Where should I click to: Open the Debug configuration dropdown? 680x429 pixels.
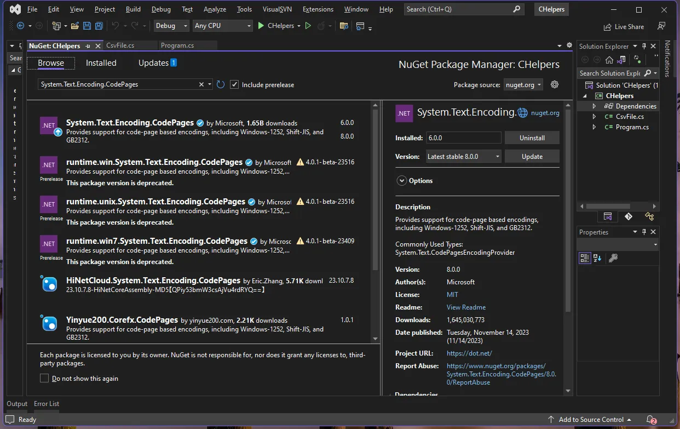tap(171, 26)
